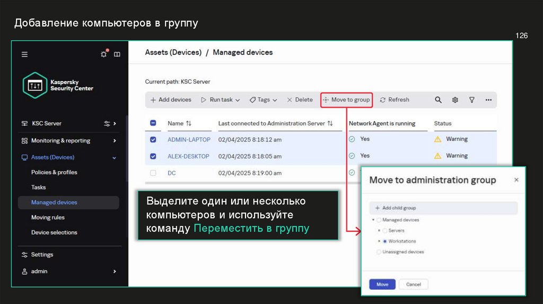Open the hamburger menu in the sidebar

(24, 55)
